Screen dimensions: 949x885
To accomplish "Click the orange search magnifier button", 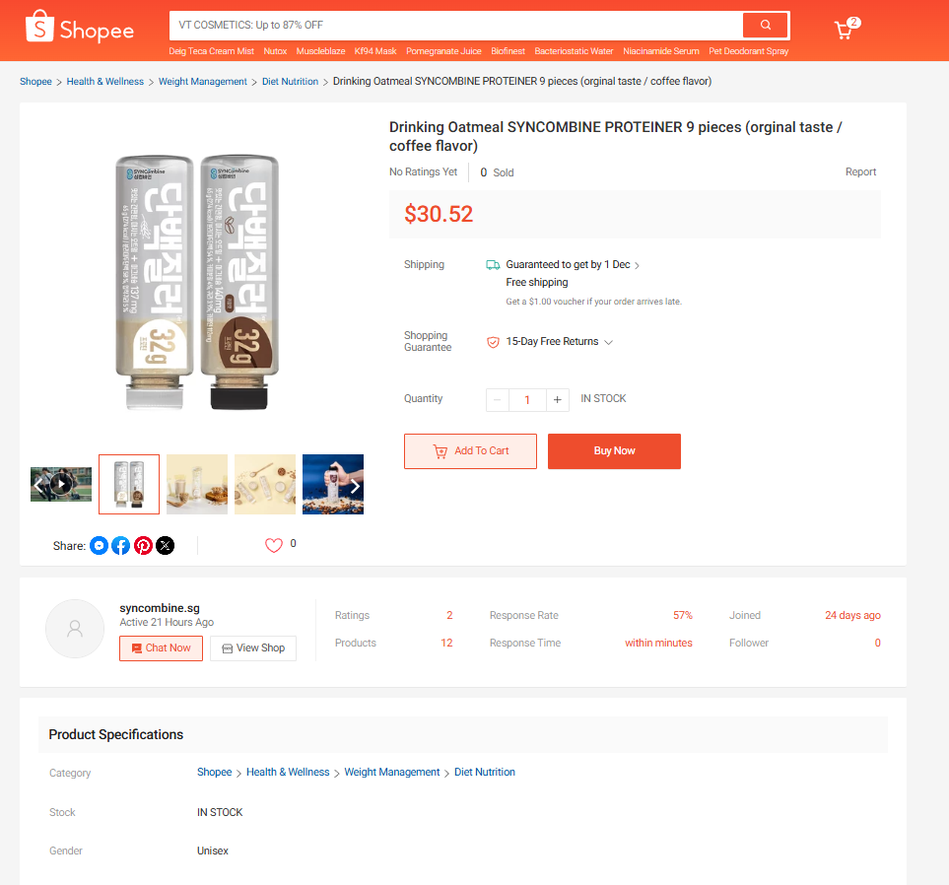I will 766,26.
